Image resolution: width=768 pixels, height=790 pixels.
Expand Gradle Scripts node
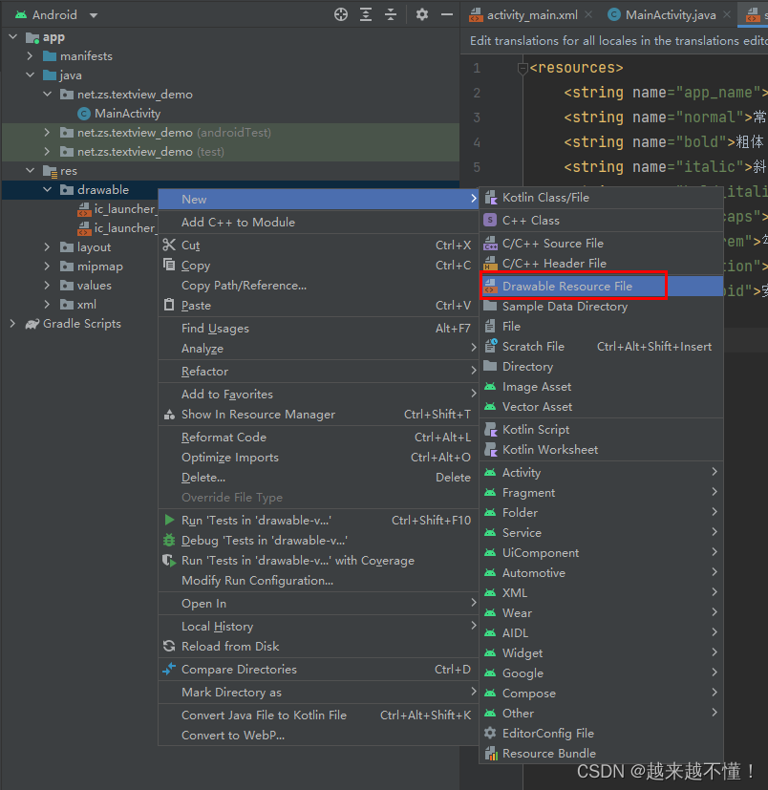(x=13, y=324)
